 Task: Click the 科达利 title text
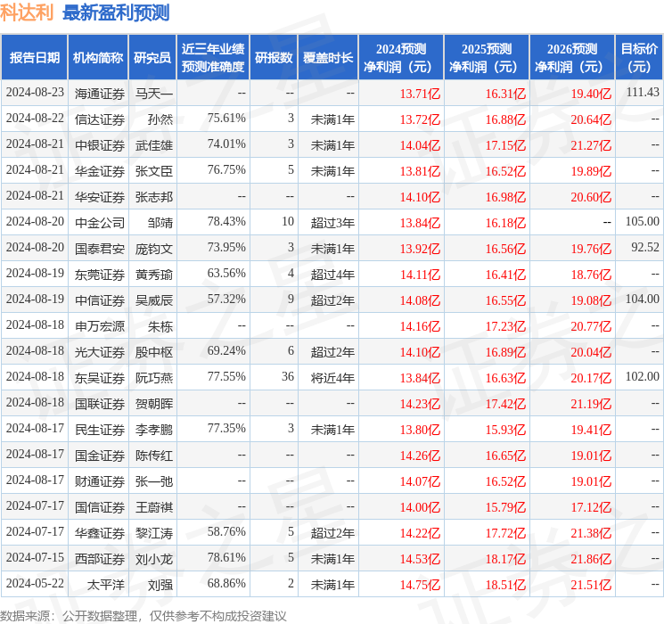27,12
